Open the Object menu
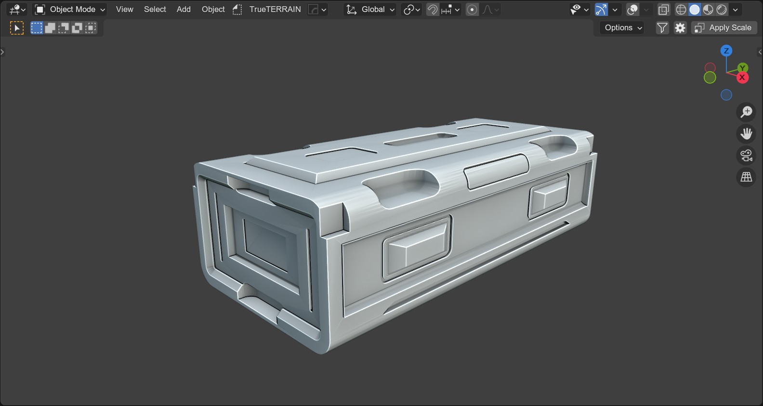Screen dimensions: 763x406 (x=213, y=9)
